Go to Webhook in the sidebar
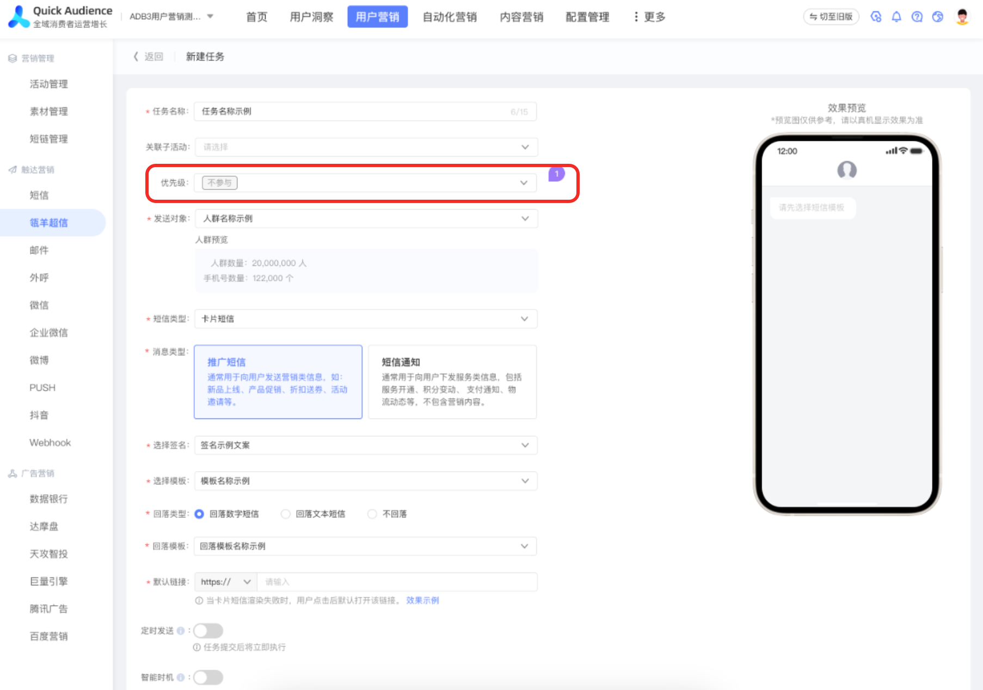983x690 pixels. [x=50, y=442]
